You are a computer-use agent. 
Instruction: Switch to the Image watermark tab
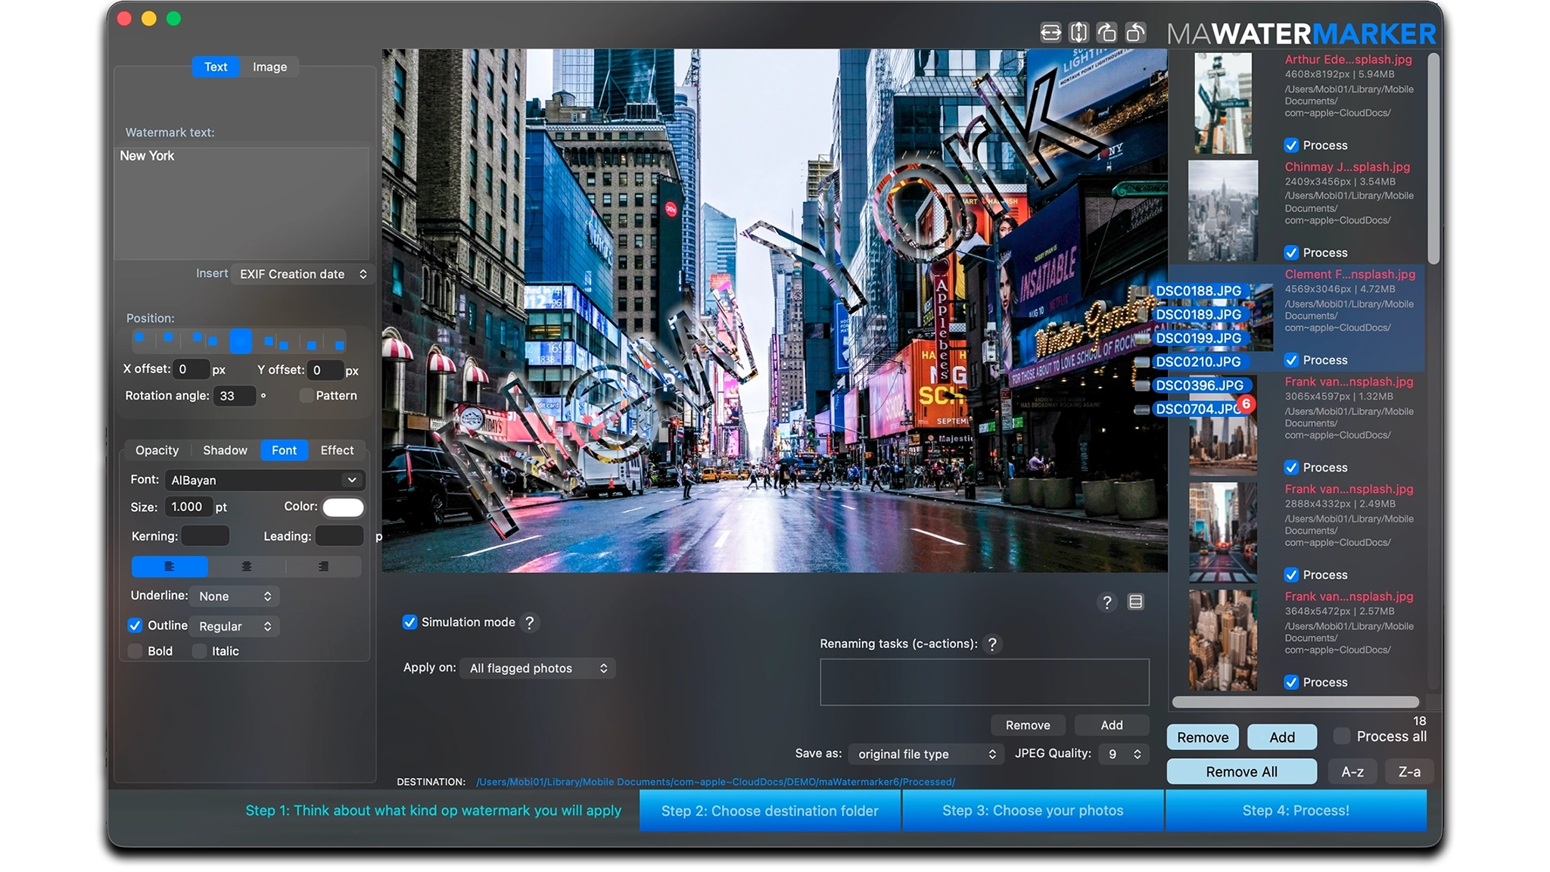269,67
